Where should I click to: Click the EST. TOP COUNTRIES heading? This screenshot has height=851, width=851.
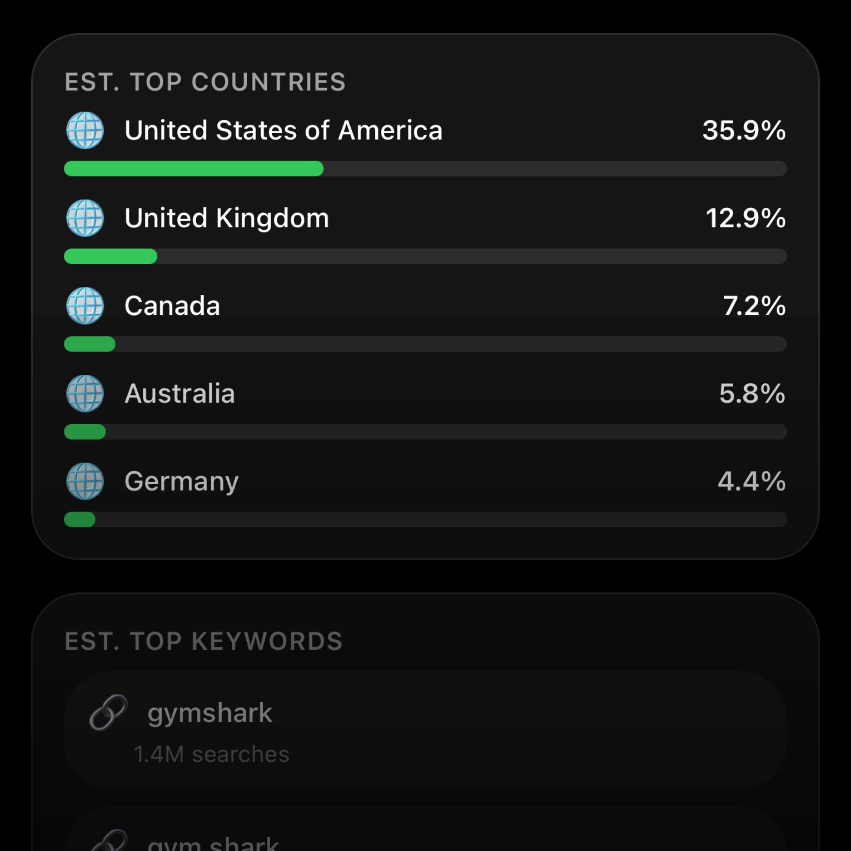coord(205,82)
